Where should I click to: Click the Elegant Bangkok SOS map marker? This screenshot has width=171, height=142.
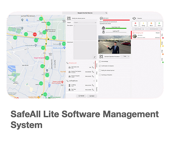pyautogui.click(x=47, y=58)
